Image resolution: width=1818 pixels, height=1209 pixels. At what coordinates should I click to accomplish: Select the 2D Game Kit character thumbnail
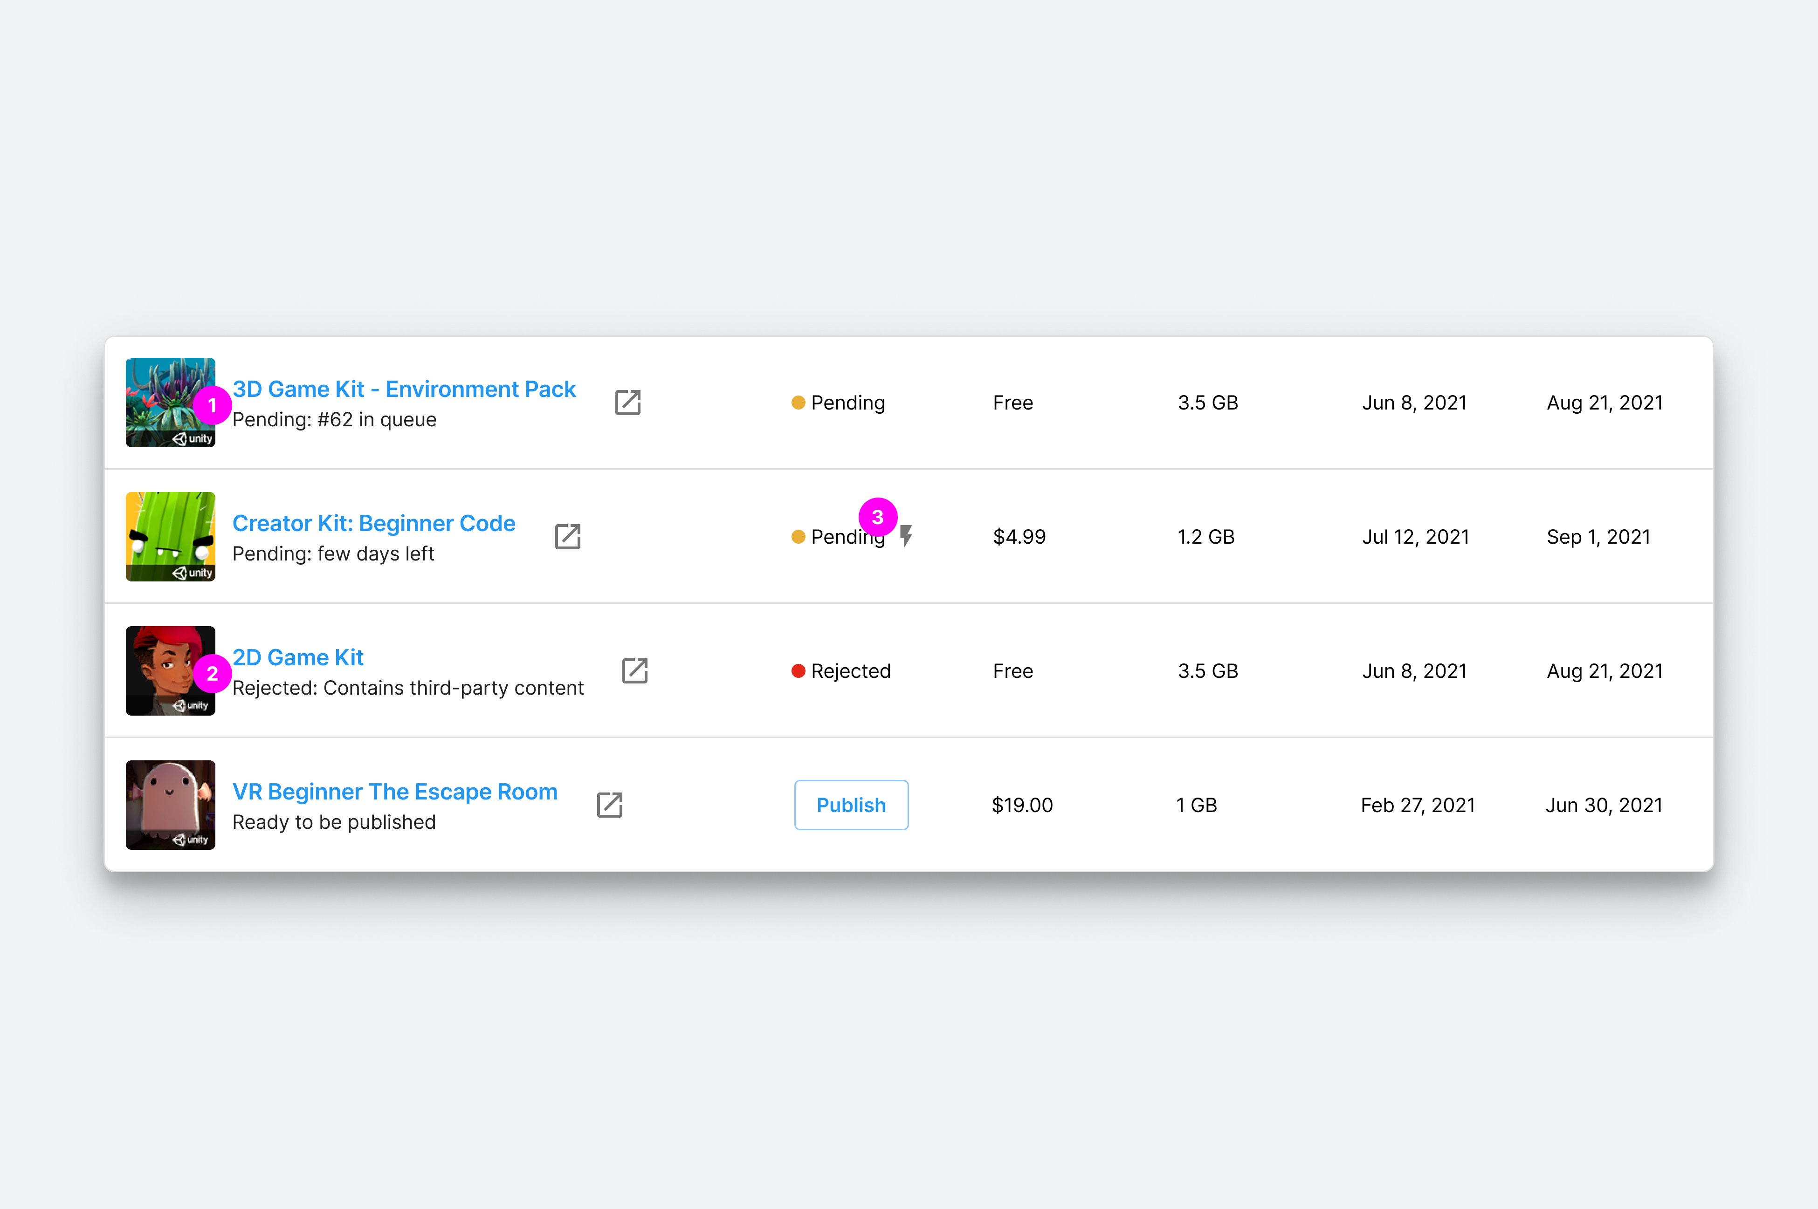(171, 671)
